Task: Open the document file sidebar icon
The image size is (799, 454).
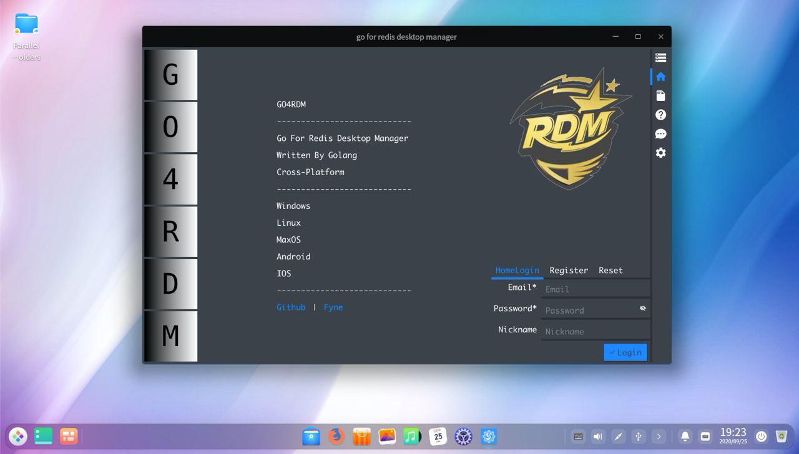Action: point(660,95)
